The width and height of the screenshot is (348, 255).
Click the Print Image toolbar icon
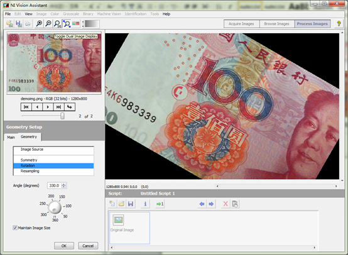coord(28,23)
